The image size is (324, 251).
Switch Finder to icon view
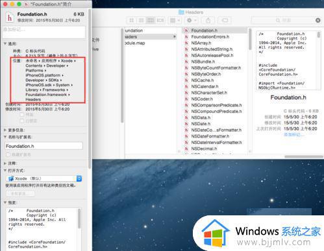coord(131,20)
